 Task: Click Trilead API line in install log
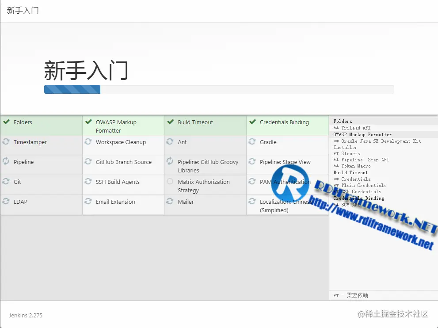tap(352, 128)
